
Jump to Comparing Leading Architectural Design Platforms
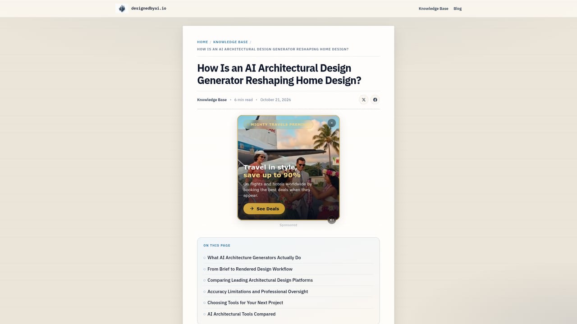(260, 280)
